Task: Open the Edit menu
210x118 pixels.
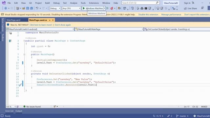Action: pos(16,3)
